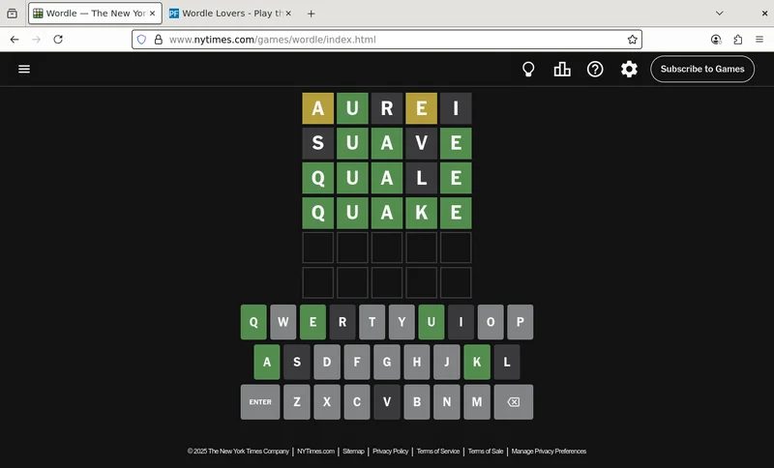Viewport: 774px width, 468px height.
Task: Tap the X key on the keyboard
Action: 327,402
